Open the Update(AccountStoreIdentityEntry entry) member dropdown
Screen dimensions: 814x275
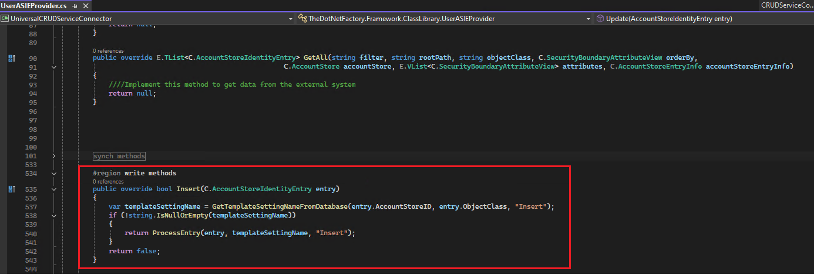[x=704, y=19]
